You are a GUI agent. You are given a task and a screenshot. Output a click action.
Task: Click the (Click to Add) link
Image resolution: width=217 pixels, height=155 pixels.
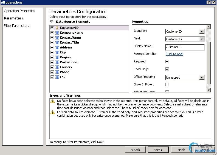174,54
